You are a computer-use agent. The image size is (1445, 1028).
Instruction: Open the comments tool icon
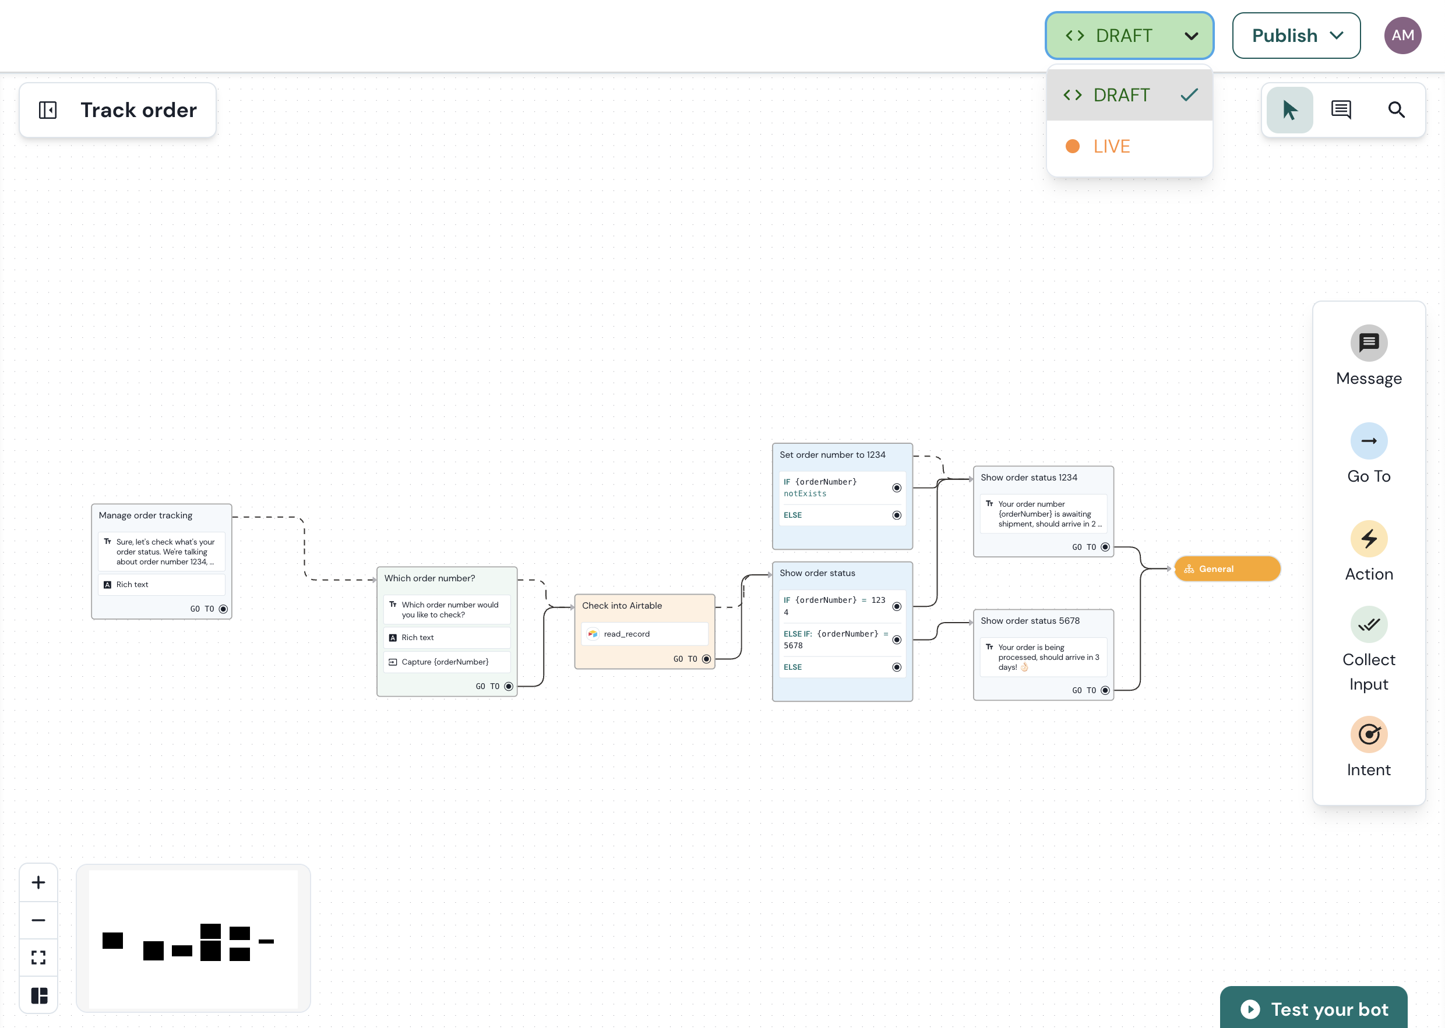1341,110
